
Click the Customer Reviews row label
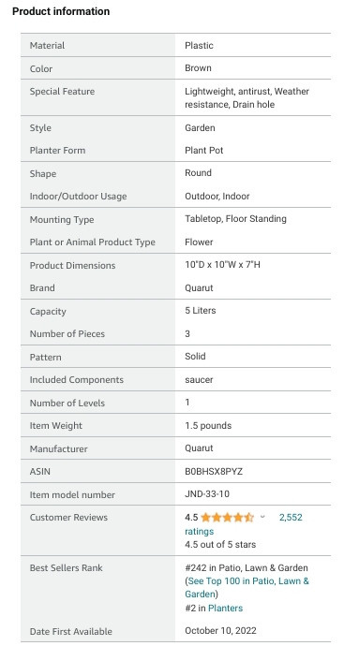tap(68, 517)
